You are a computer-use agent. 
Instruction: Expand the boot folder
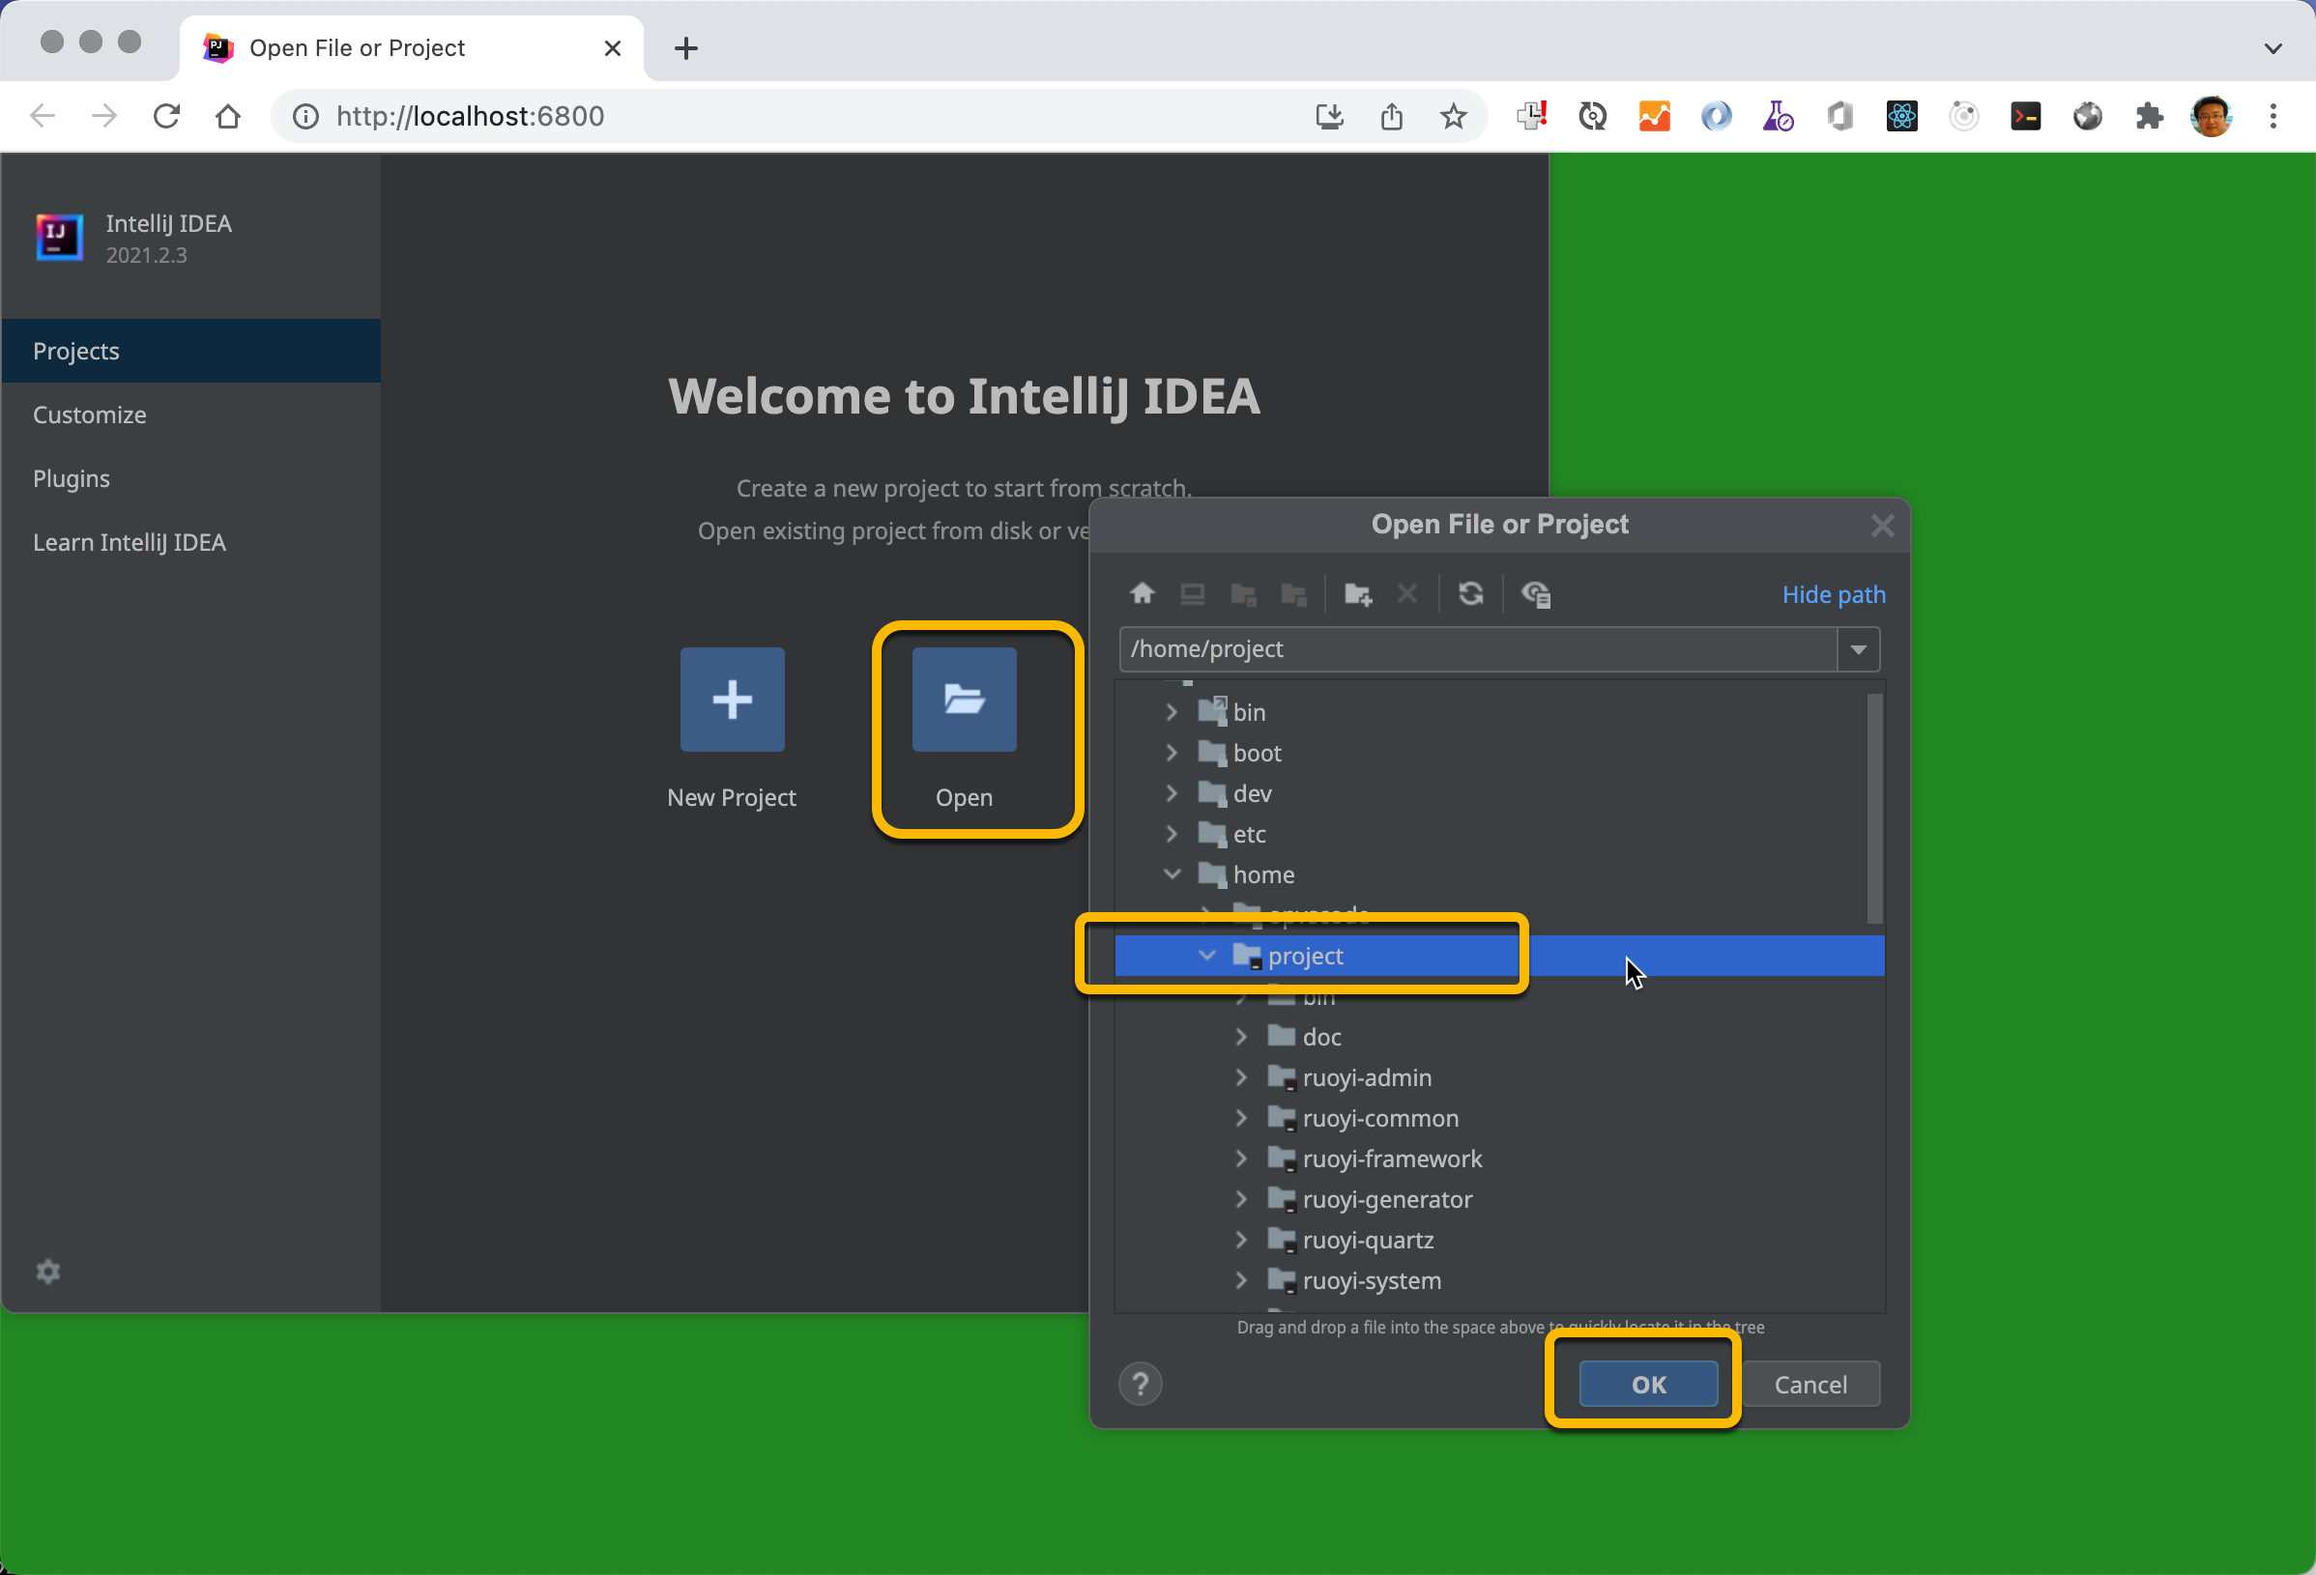pos(1172,752)
